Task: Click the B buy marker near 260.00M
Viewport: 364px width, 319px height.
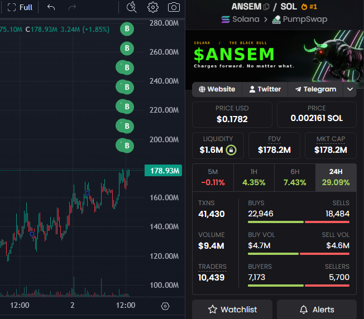Action: [x=127, y=48]
